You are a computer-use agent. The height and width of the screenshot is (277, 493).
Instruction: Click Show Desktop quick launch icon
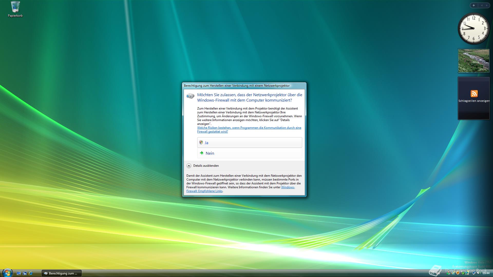[19, 273]
